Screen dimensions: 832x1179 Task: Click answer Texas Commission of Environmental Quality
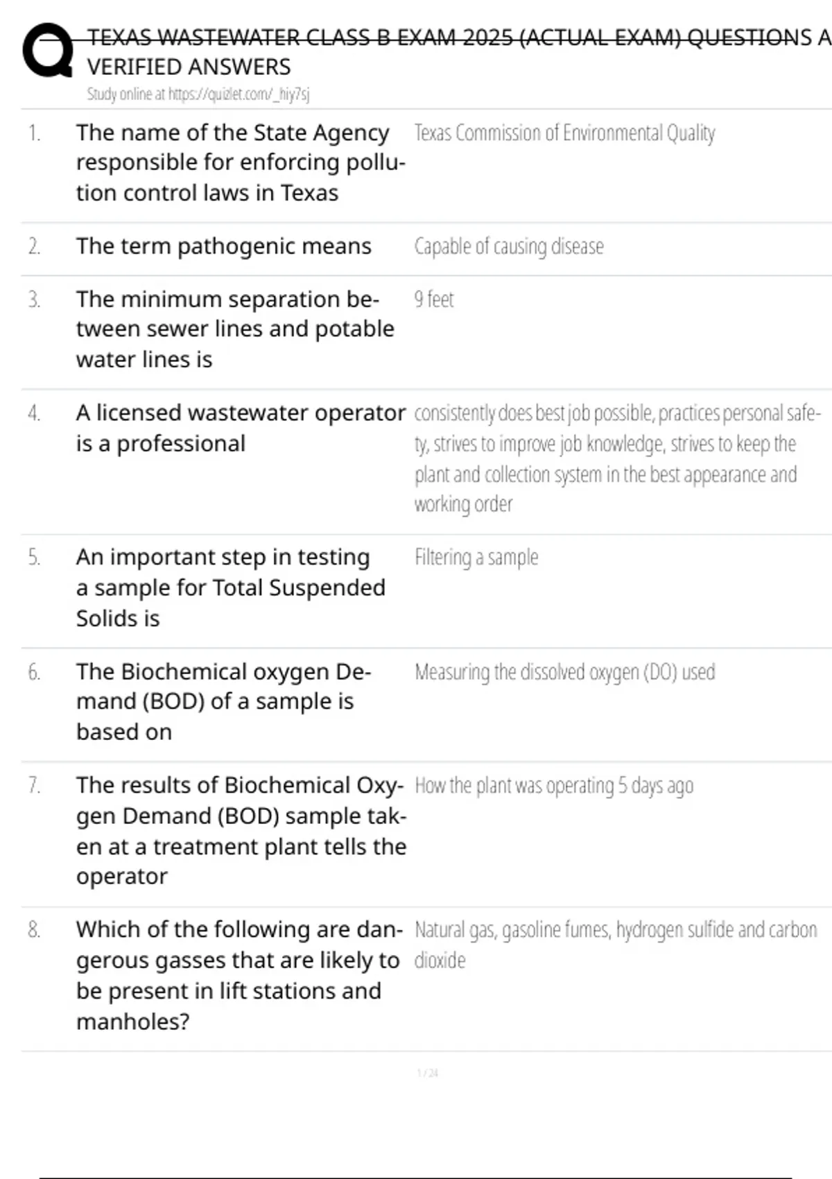564,132
